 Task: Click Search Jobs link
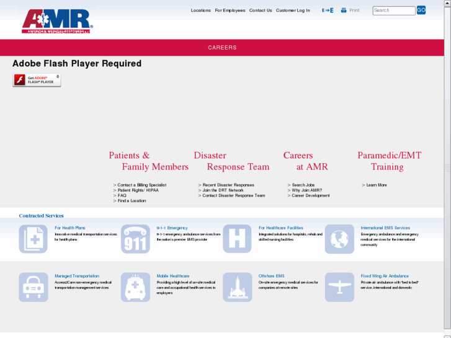pyautogui.click(x=303, y=185)
